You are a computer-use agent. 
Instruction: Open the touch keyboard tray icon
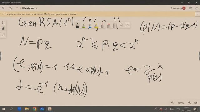click(x=172, y=109)
